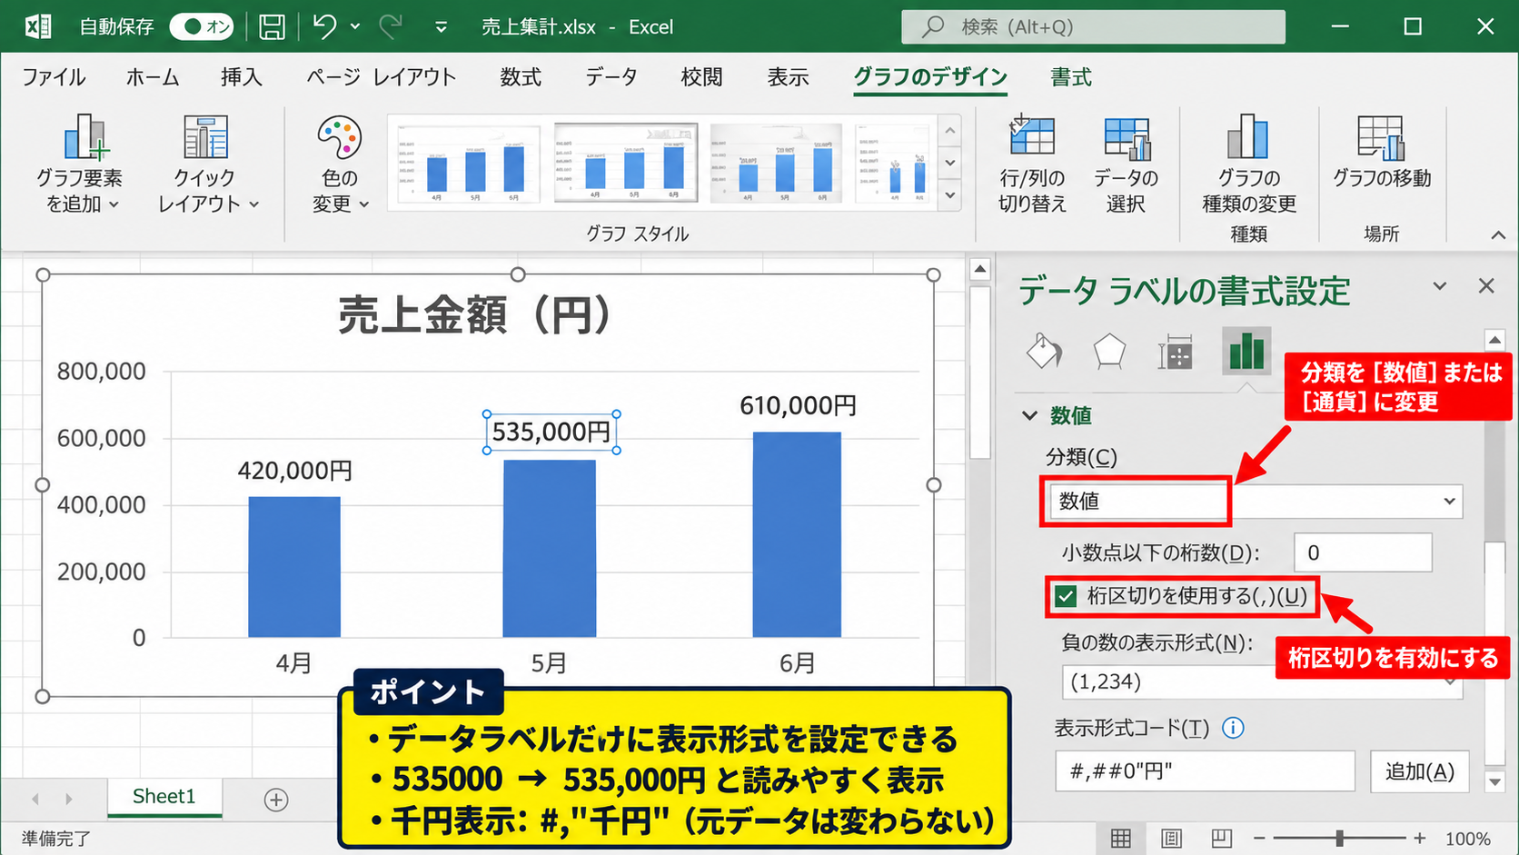1519x855 pixels.
Task: Select Sheet1 worksheet tab
Action: pyautogui.click(x=164, y=797)
